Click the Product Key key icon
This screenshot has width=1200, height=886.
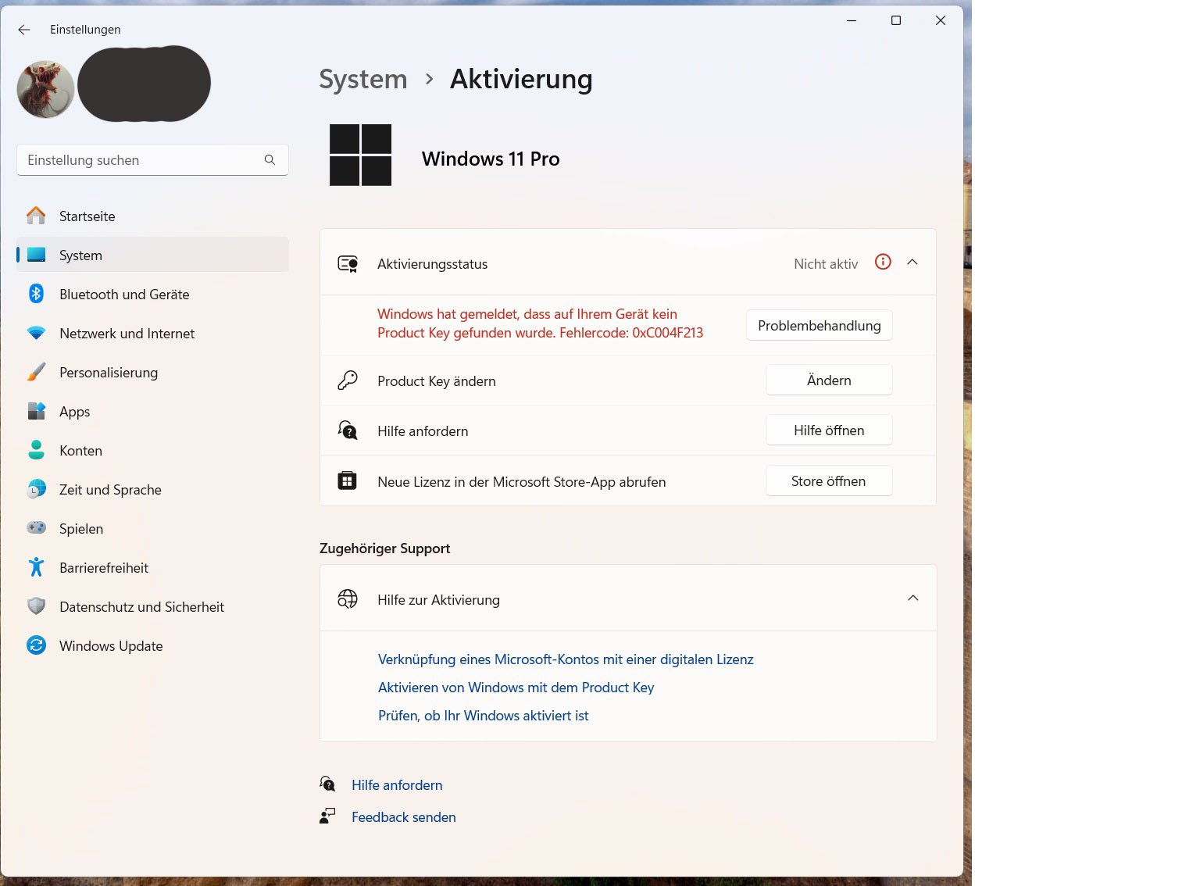[x=348, y=380]
